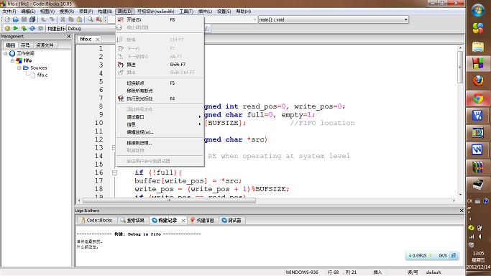
Task: Click the Save file toolbar icon
Action: tap(24, 19)
